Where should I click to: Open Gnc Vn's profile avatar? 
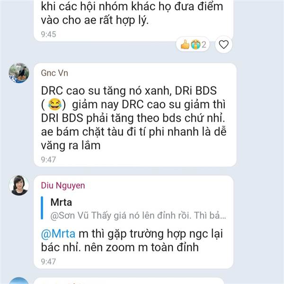click(x=19, y=73)
